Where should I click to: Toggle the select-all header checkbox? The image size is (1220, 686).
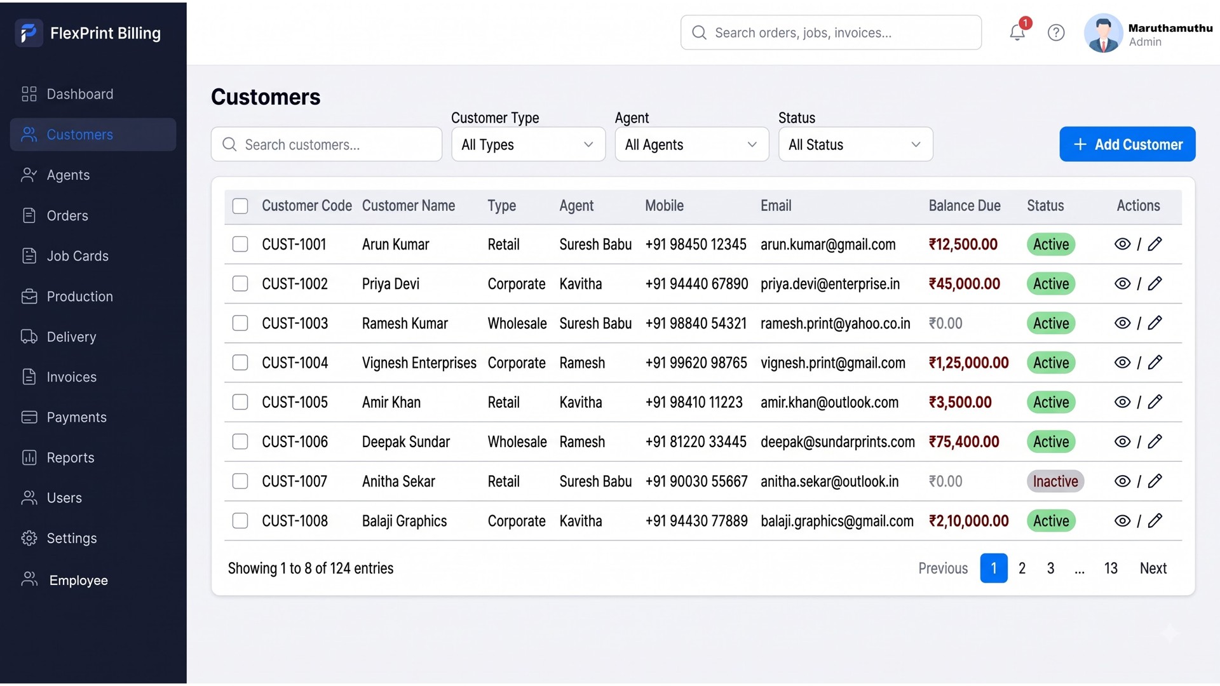tap(240, 206)
